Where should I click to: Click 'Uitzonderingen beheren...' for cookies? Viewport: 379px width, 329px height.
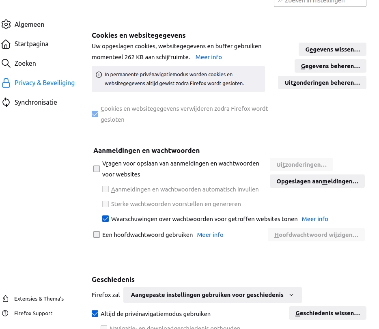322,83
